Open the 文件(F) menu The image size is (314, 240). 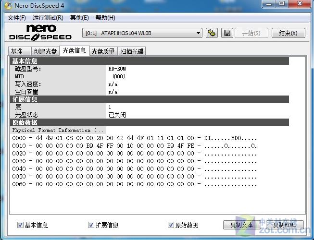point(17,18)
